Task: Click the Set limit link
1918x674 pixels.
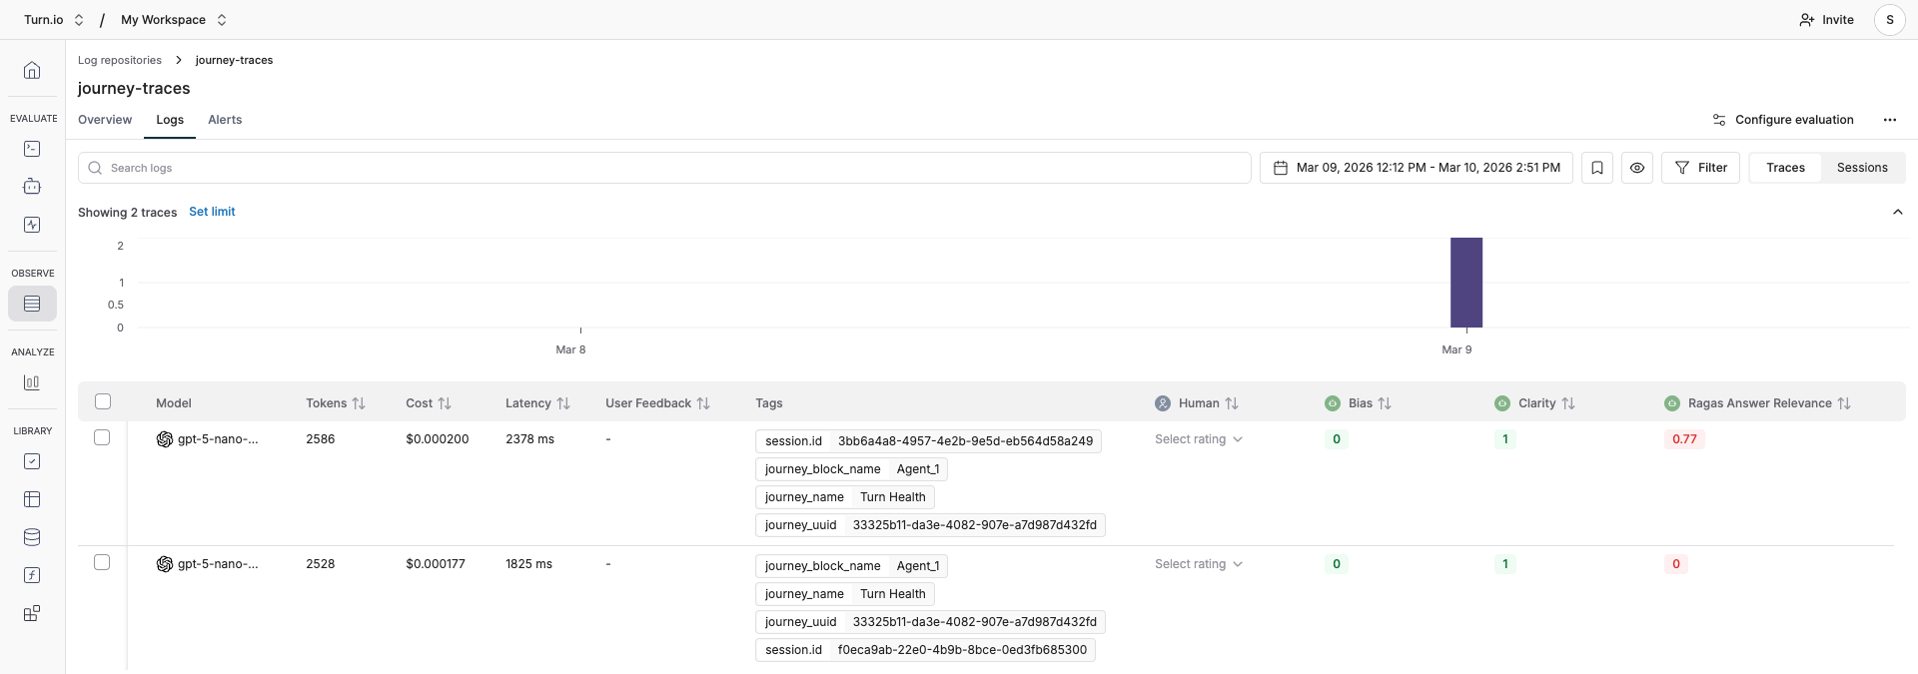Action: pyautogui.click(x=212, y=212)
